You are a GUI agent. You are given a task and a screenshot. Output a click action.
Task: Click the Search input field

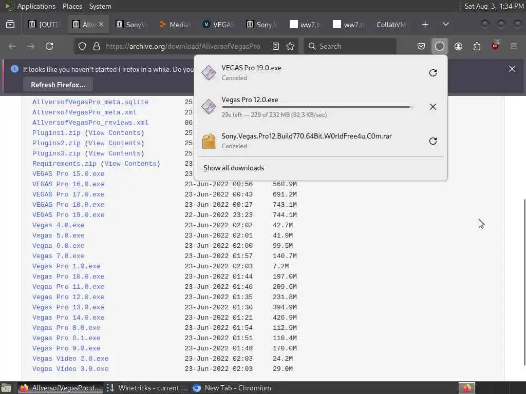point(350,46)
